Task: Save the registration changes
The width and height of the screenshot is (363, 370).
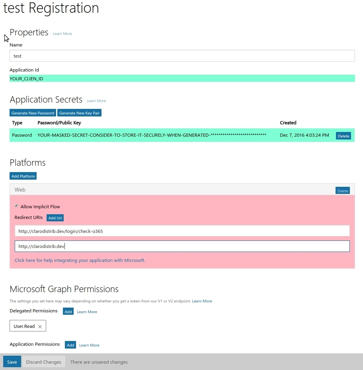Action: pos(12,362)
